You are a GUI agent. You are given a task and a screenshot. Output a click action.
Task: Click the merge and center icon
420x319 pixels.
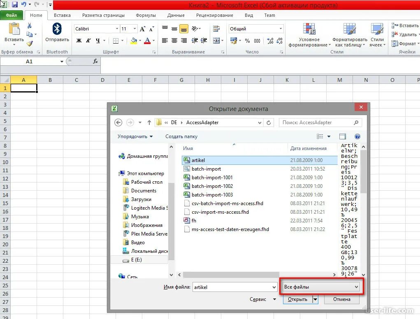tap(216, 40)
